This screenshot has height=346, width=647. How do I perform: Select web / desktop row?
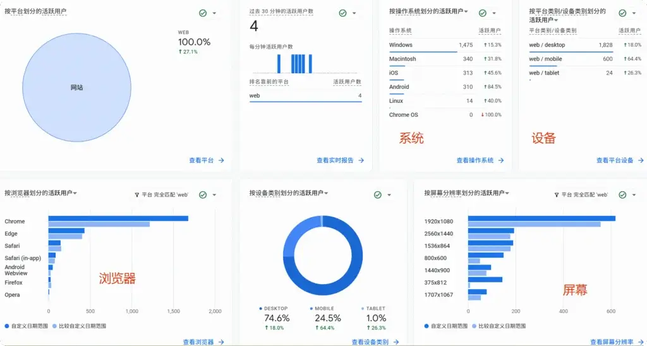pyautogui.click(x=585, y=45)
